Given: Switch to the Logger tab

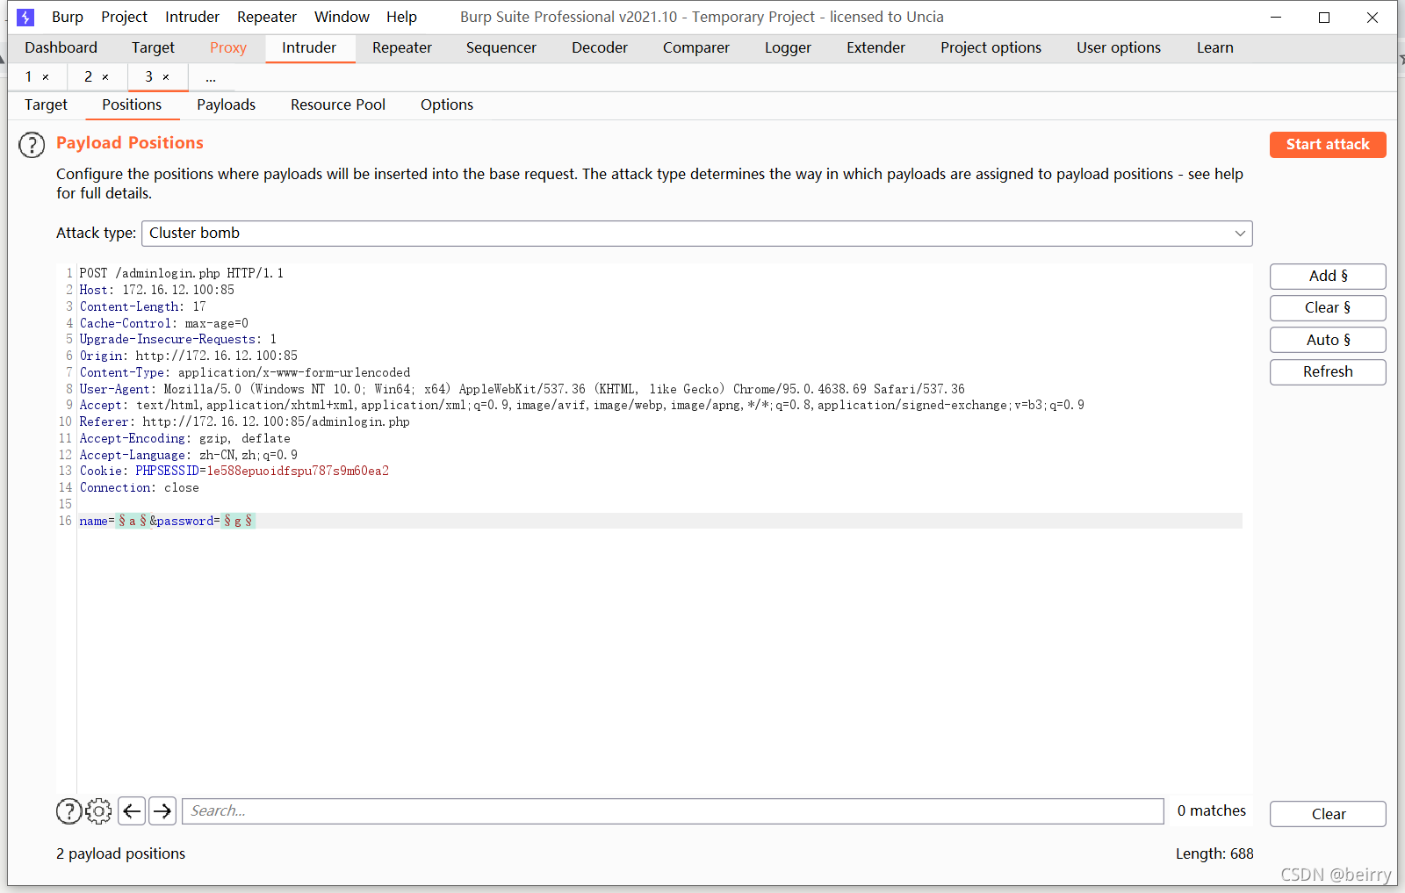Looking at the screenshot, I should [x=788, y=48].
